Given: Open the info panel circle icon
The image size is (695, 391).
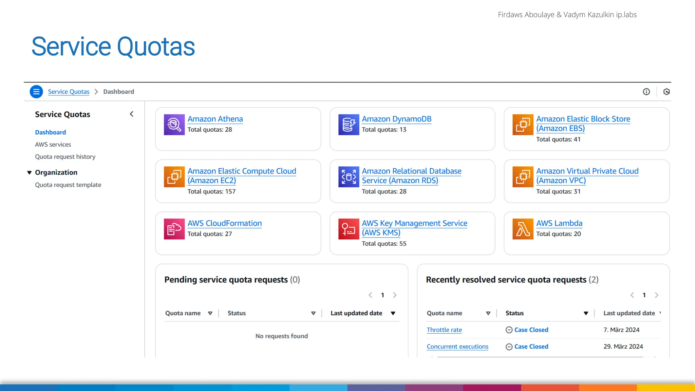Looking at the screenshot, I should tap(646, 92).
